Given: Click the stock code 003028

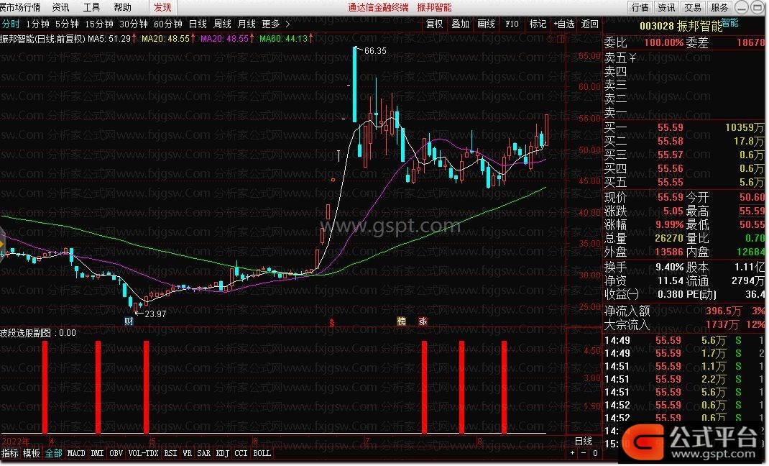Looking at the screenshot, I should coord(657,26).
